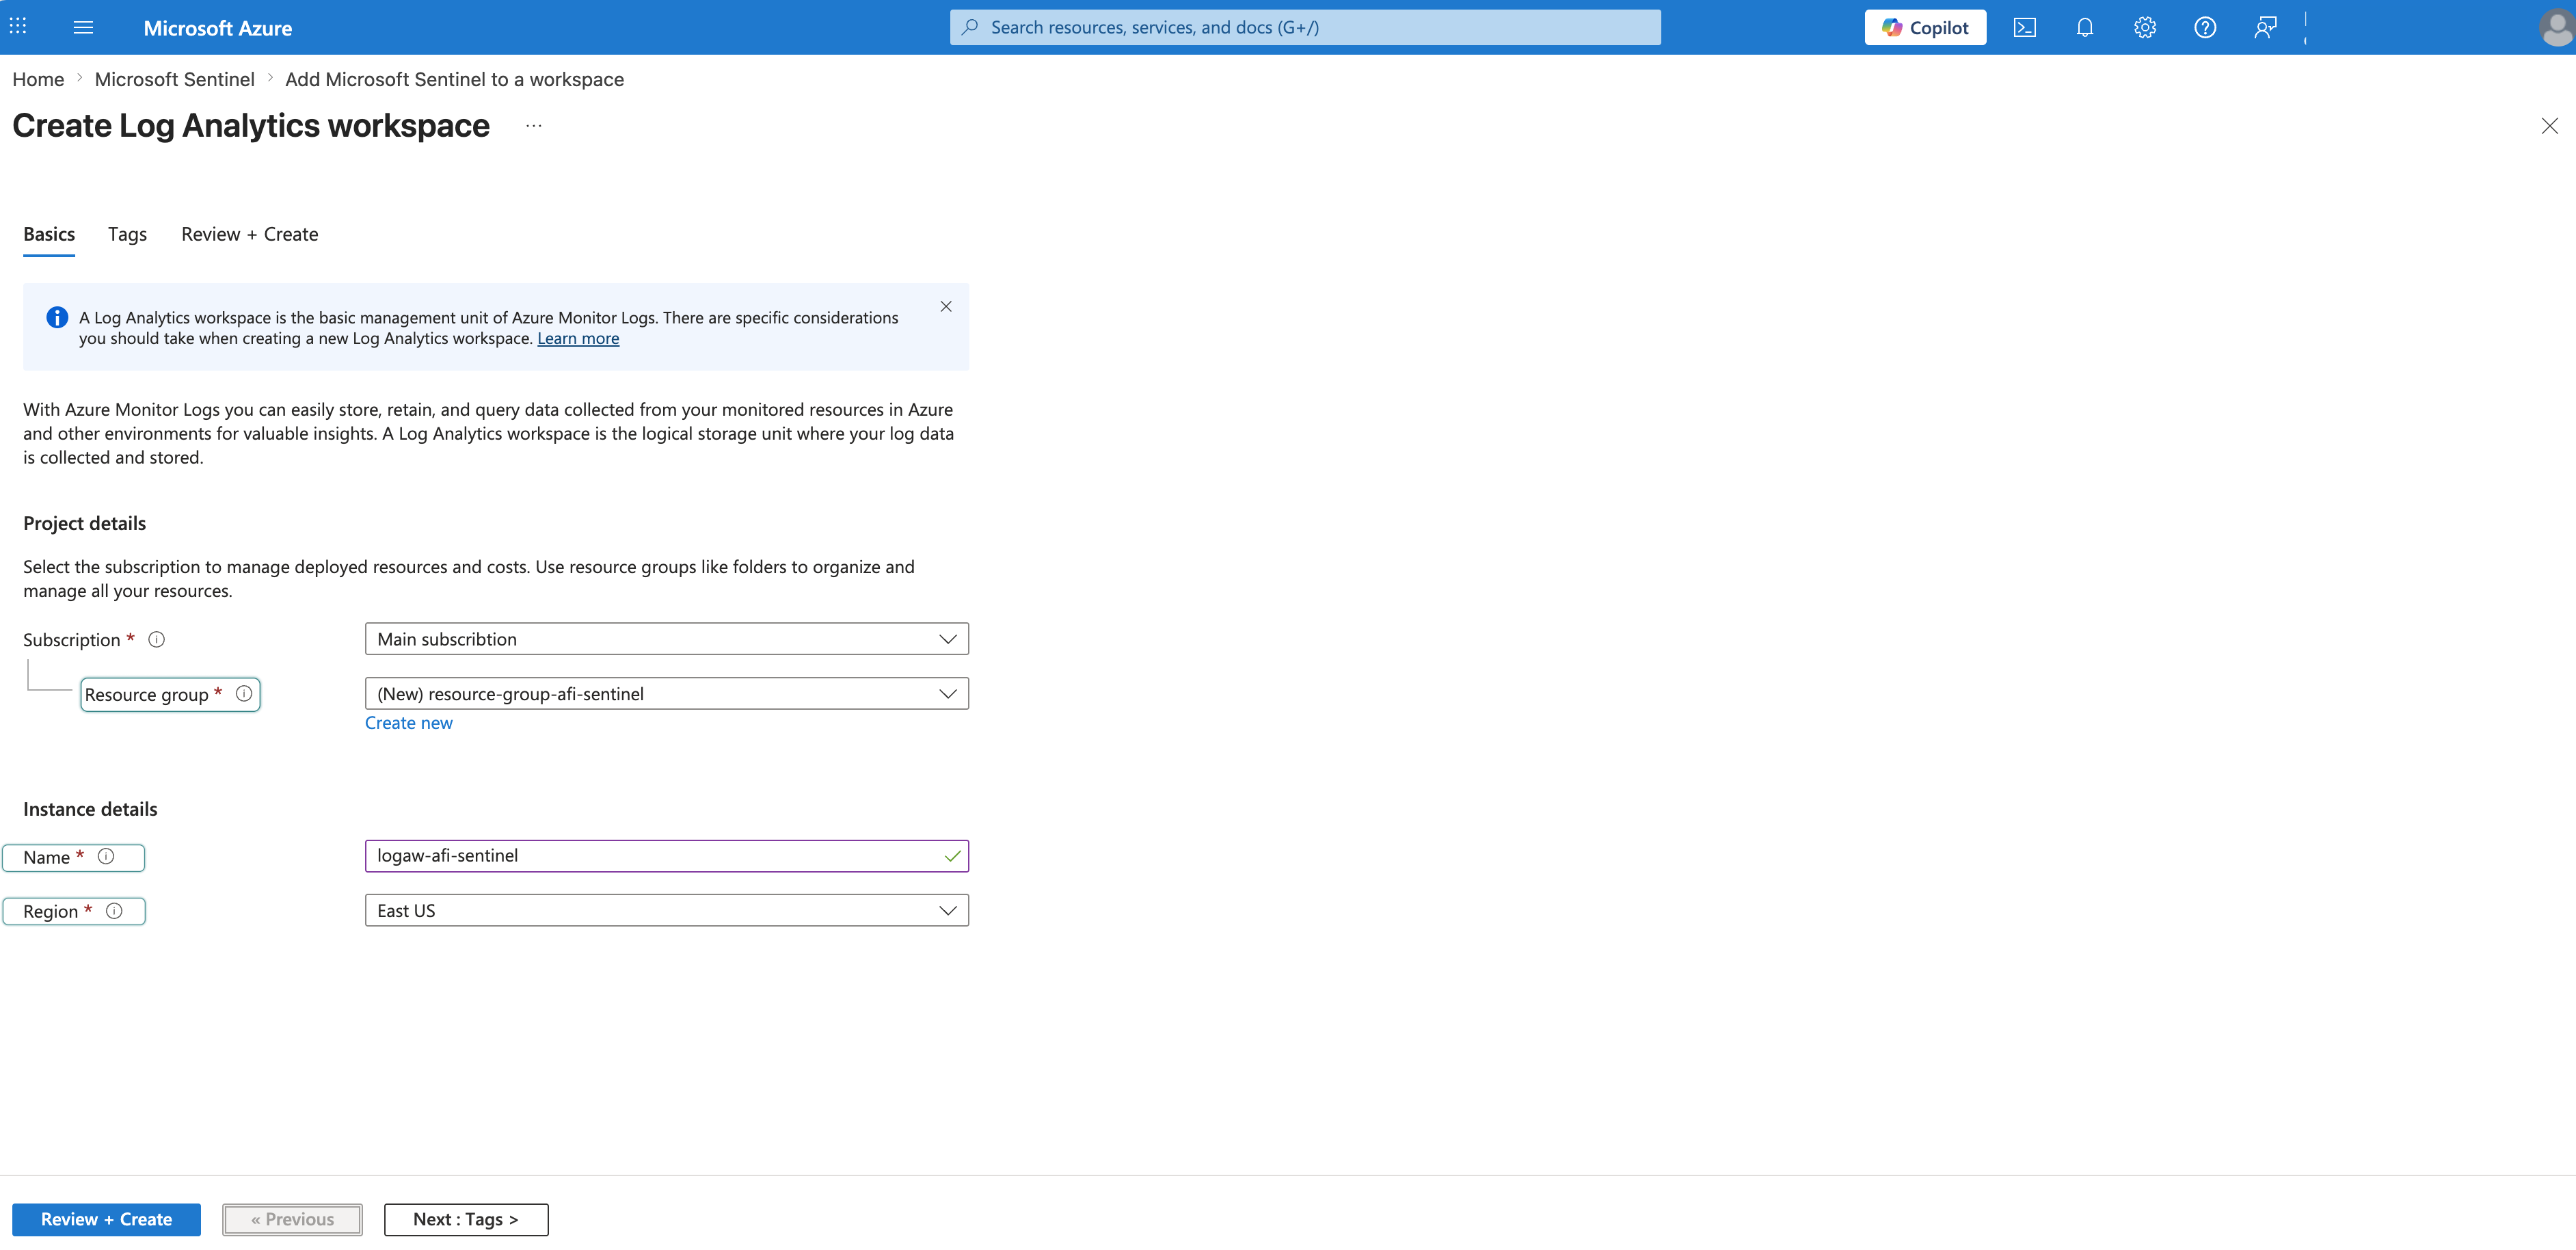This screenshot has width=2576, height=1250.
Task: Open the account avatar menu
Action: tap(2556, 27)
